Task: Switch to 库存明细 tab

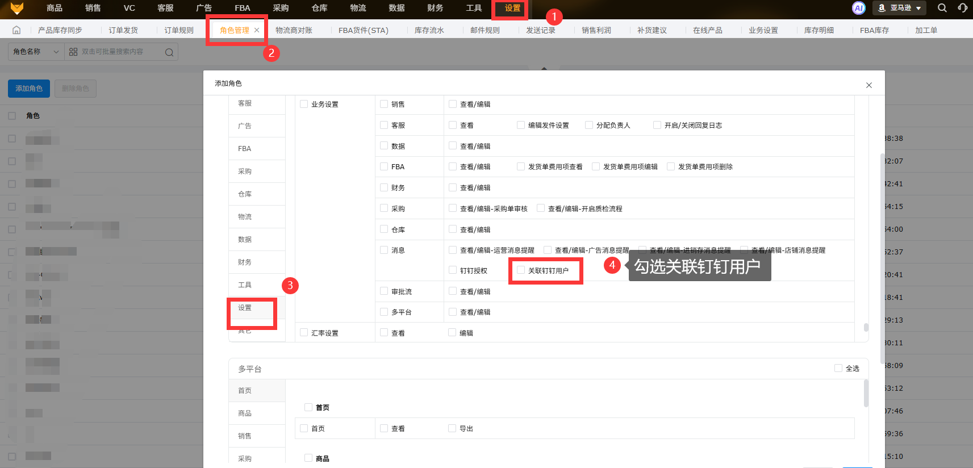Action: point(819,30)
